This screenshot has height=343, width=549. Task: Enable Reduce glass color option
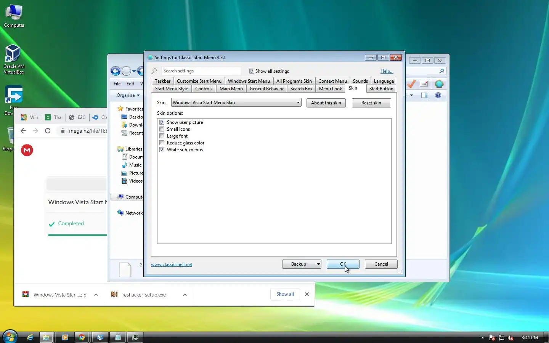pyautogui.click(x=162, y=143)
